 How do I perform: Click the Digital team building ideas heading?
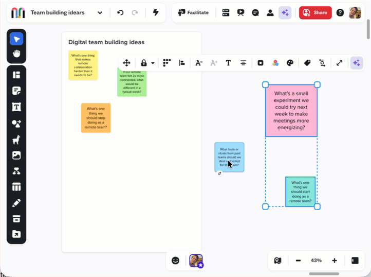click(x=106, y=42)
